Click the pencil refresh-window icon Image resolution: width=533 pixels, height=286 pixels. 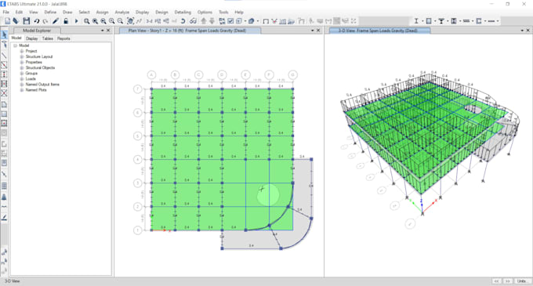[x=56, y=21]
